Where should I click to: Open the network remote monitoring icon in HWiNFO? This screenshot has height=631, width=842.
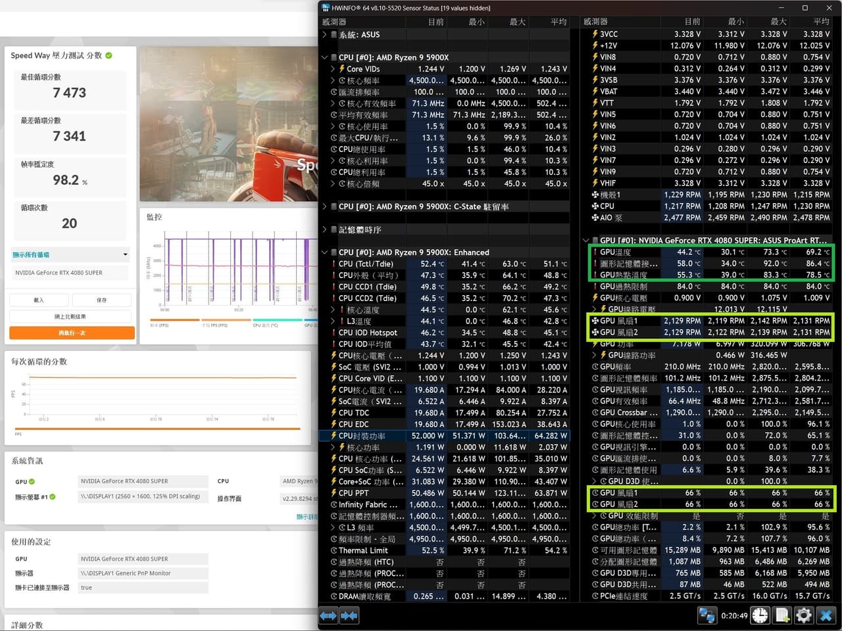point(707,616)
